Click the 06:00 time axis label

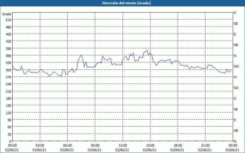pyautogui.click(x=67, y=146)
